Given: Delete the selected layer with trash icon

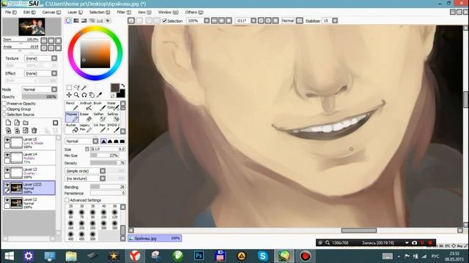Looking at the screenshot, I should point(34,130).
